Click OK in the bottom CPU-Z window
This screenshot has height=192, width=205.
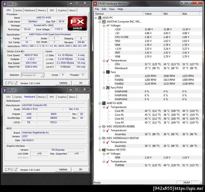click(x=81, y=169)
